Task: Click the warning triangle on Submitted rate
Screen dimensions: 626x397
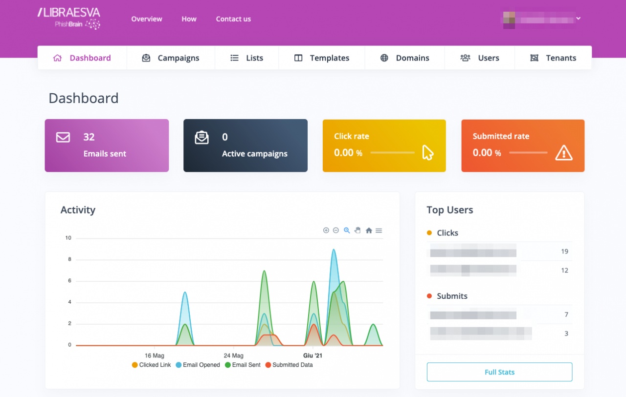Action: 564,153
